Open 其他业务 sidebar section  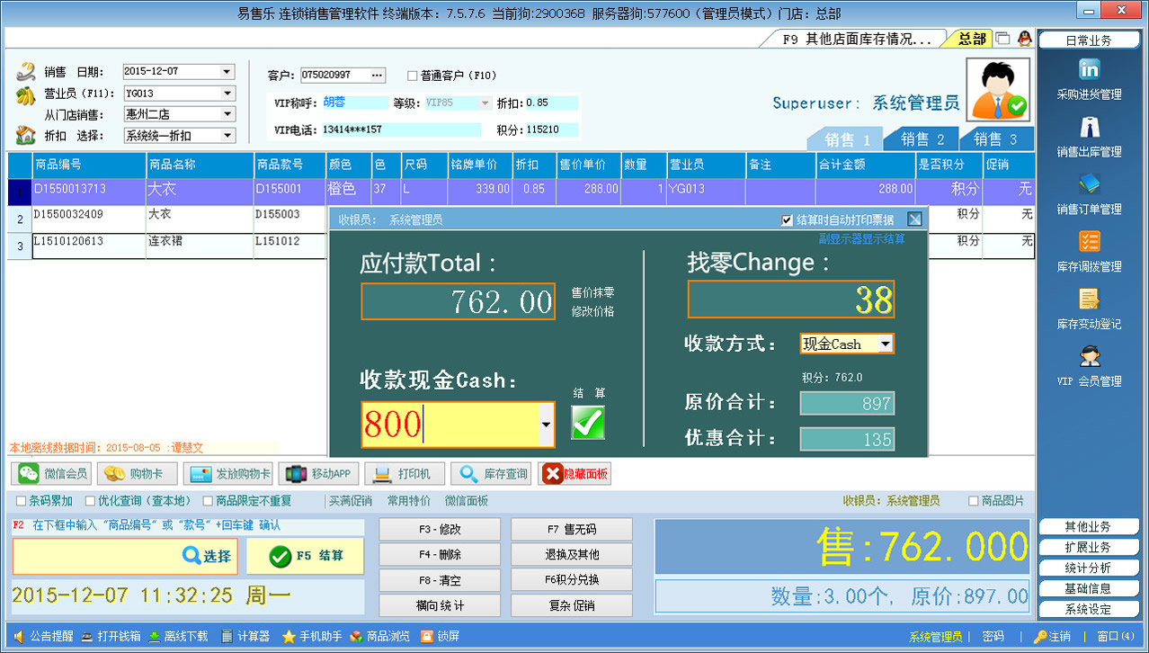(x=1089, y=526)
